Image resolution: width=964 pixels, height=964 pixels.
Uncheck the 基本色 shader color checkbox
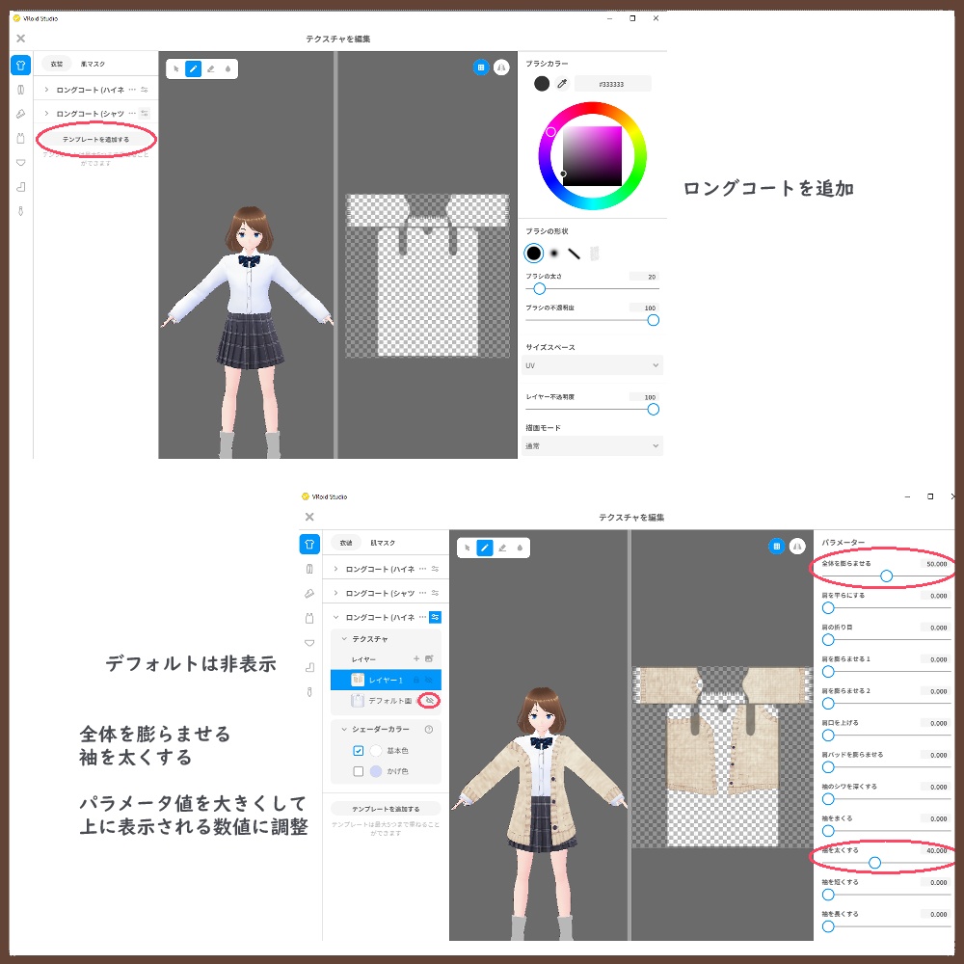360,751
